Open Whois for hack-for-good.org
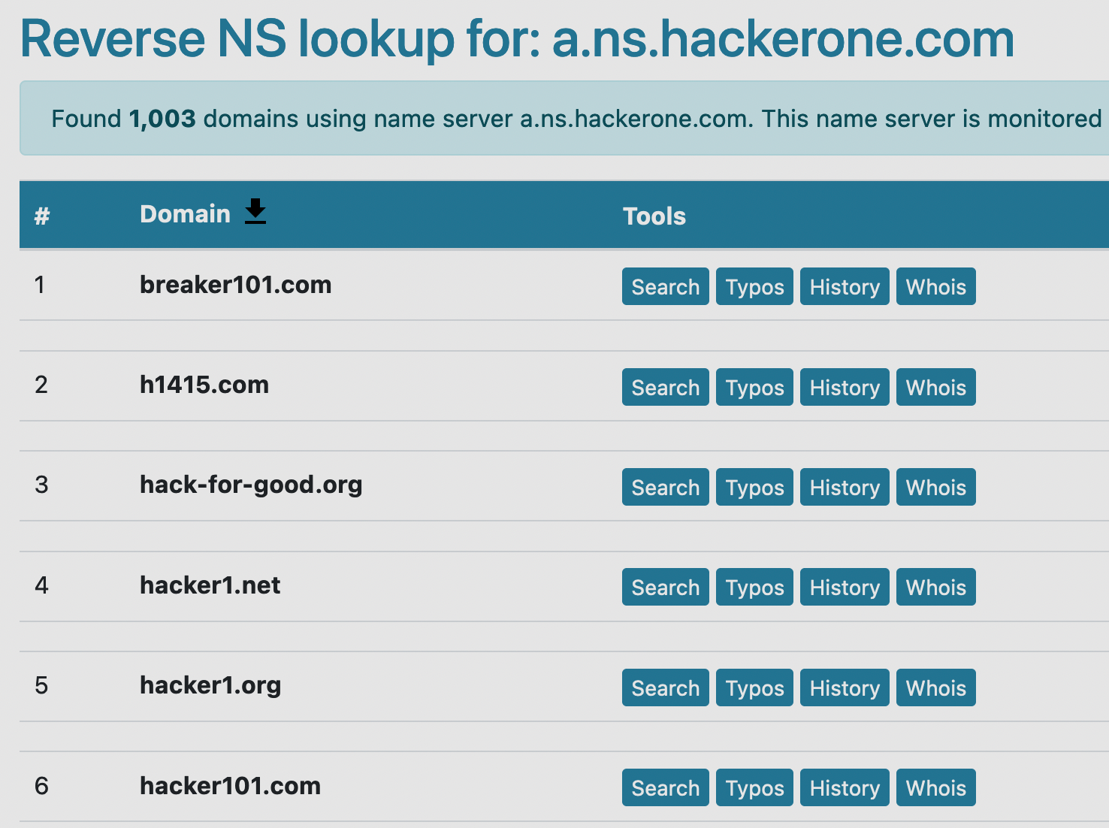Image resolution: width=1109 pixels, height=828 pixels. [x=935, y=487]
